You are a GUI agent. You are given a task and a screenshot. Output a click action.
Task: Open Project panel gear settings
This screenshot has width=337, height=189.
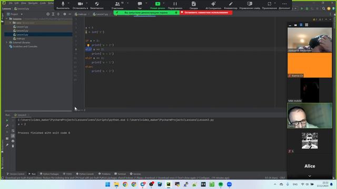(64, 14)
